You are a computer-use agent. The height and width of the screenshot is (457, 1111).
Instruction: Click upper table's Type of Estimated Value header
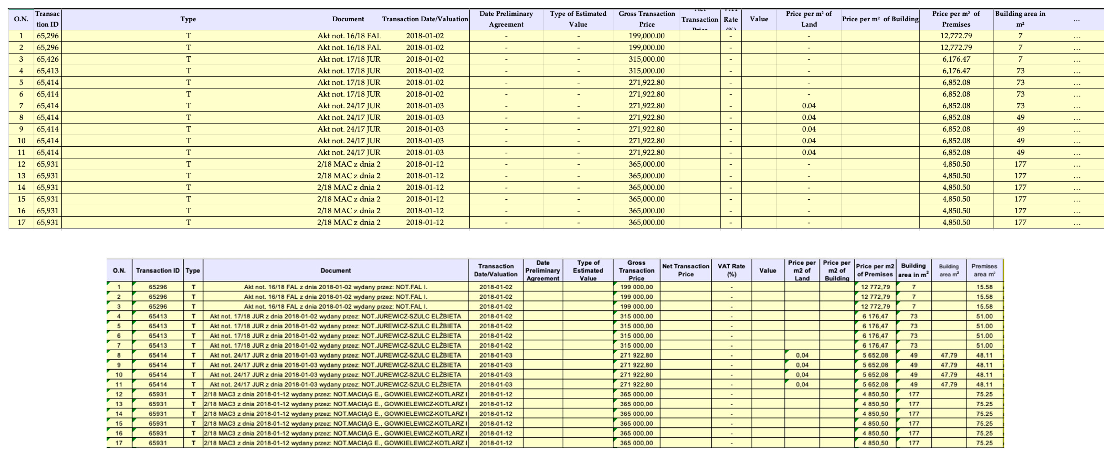[578, 19]
